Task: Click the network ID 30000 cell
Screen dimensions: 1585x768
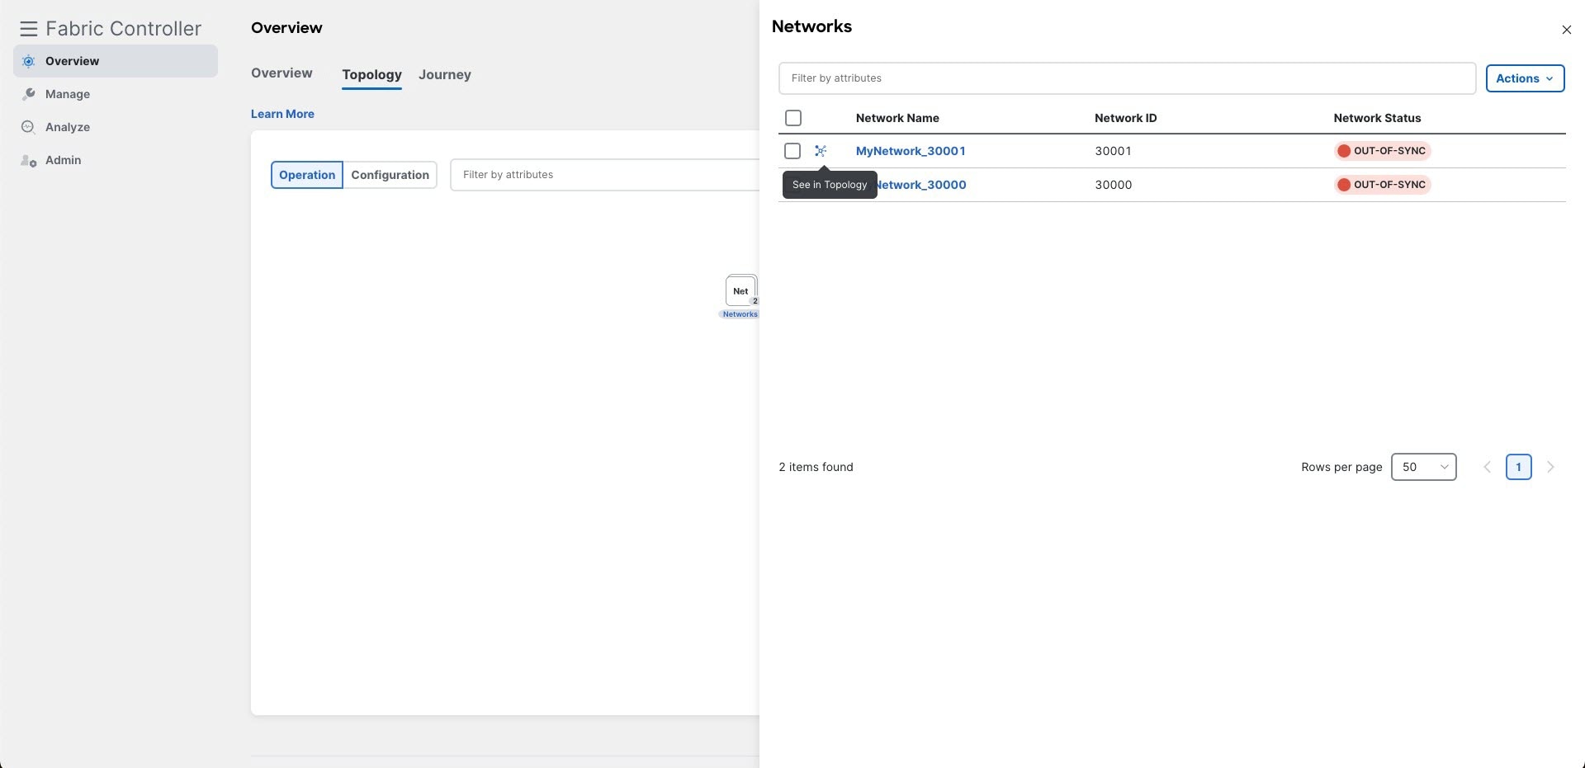Action: pos(1113,185)
